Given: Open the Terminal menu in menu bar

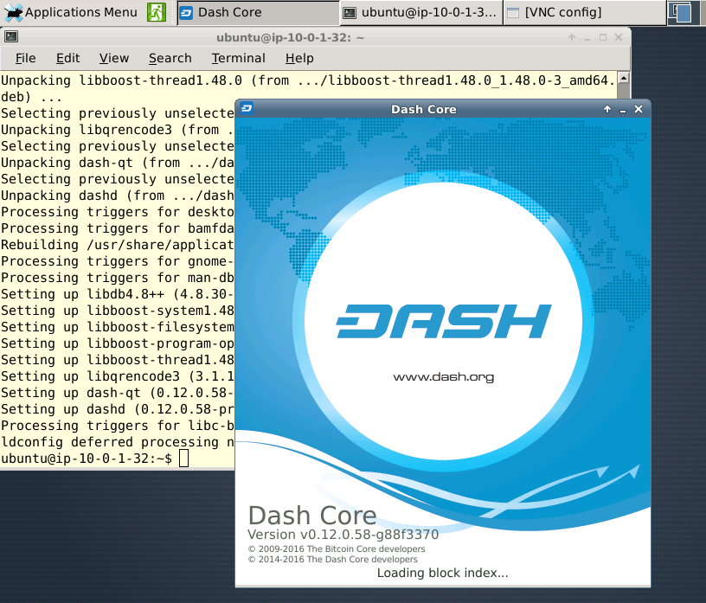Looking at the screenshot, I should (x=238, y=58).
